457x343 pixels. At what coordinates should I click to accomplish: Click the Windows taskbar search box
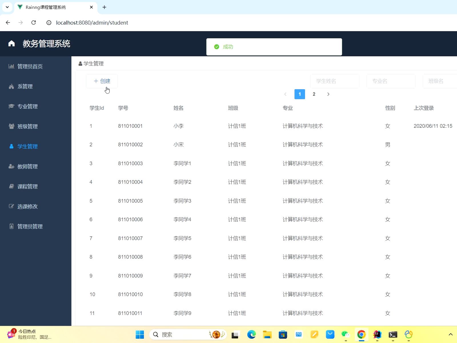point(188,334)
